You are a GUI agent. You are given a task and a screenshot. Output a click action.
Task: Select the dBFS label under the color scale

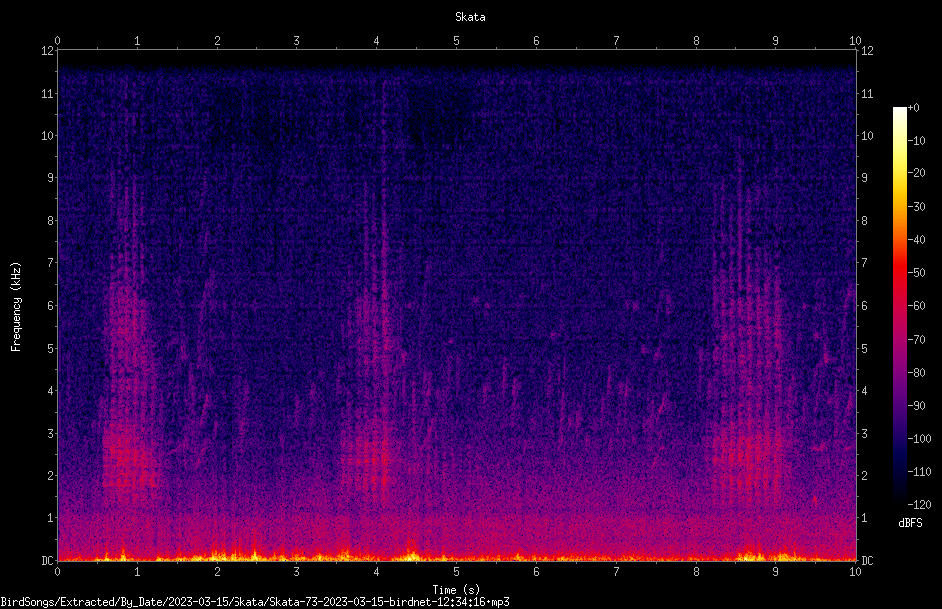point(910,523)
